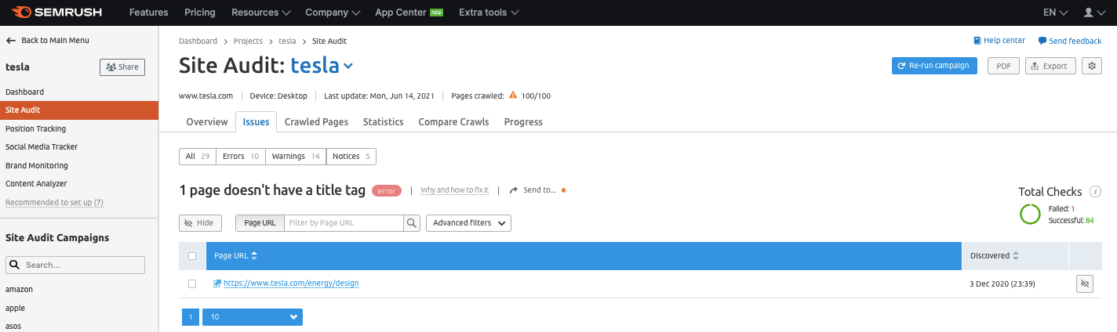Filter issues by Errors 10
Viewport: 1117px width, 332px height.
(x=241, y=157)
